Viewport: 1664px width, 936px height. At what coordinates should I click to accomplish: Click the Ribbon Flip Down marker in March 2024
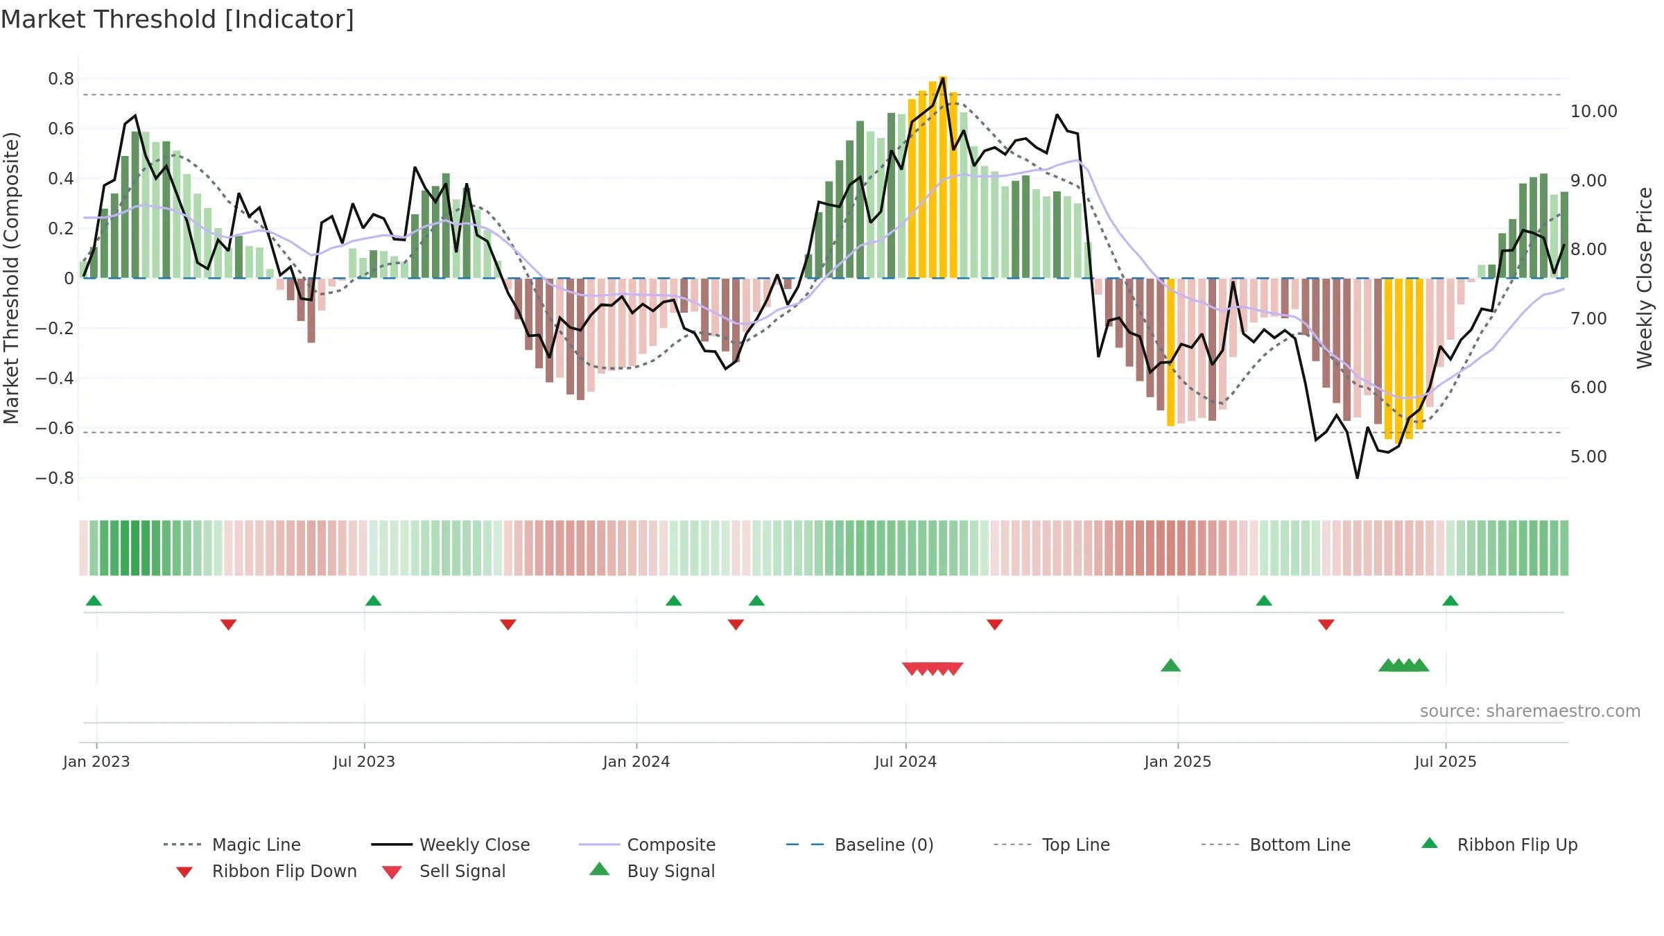click(x=736, y=625)
